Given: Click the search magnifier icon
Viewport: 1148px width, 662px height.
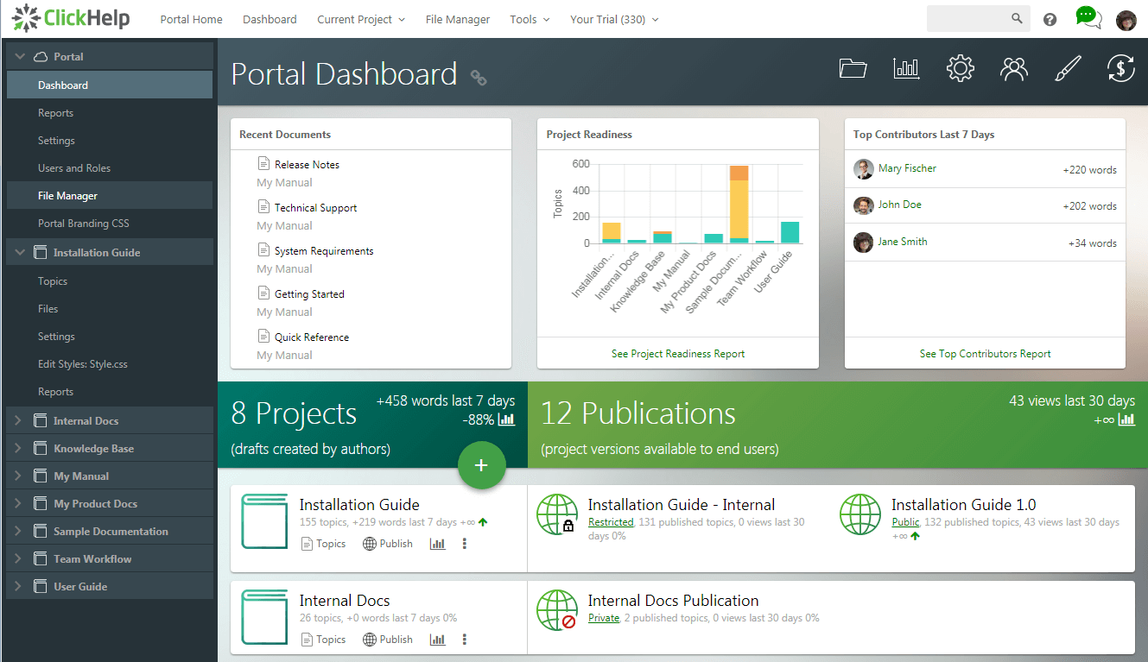Looking at the screenshot, I should tap(1017, 19).
